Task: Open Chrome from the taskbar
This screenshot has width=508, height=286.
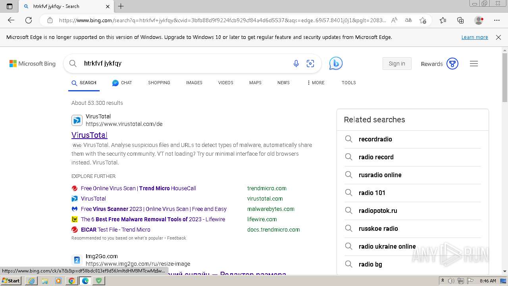Action: [x=72, y=281]
